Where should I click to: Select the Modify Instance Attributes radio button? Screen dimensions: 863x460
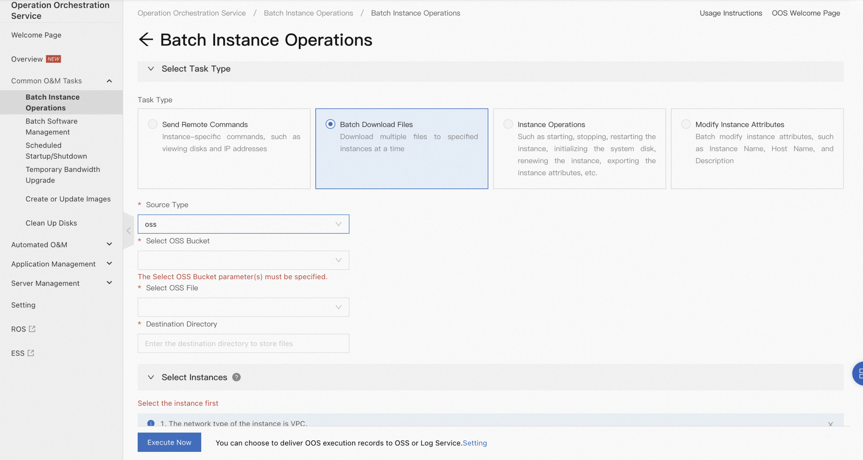coord(686,124)
